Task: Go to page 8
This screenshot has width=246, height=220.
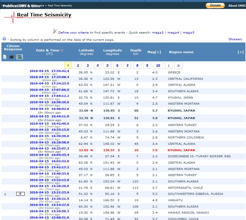Action: [x=137, y=65]
